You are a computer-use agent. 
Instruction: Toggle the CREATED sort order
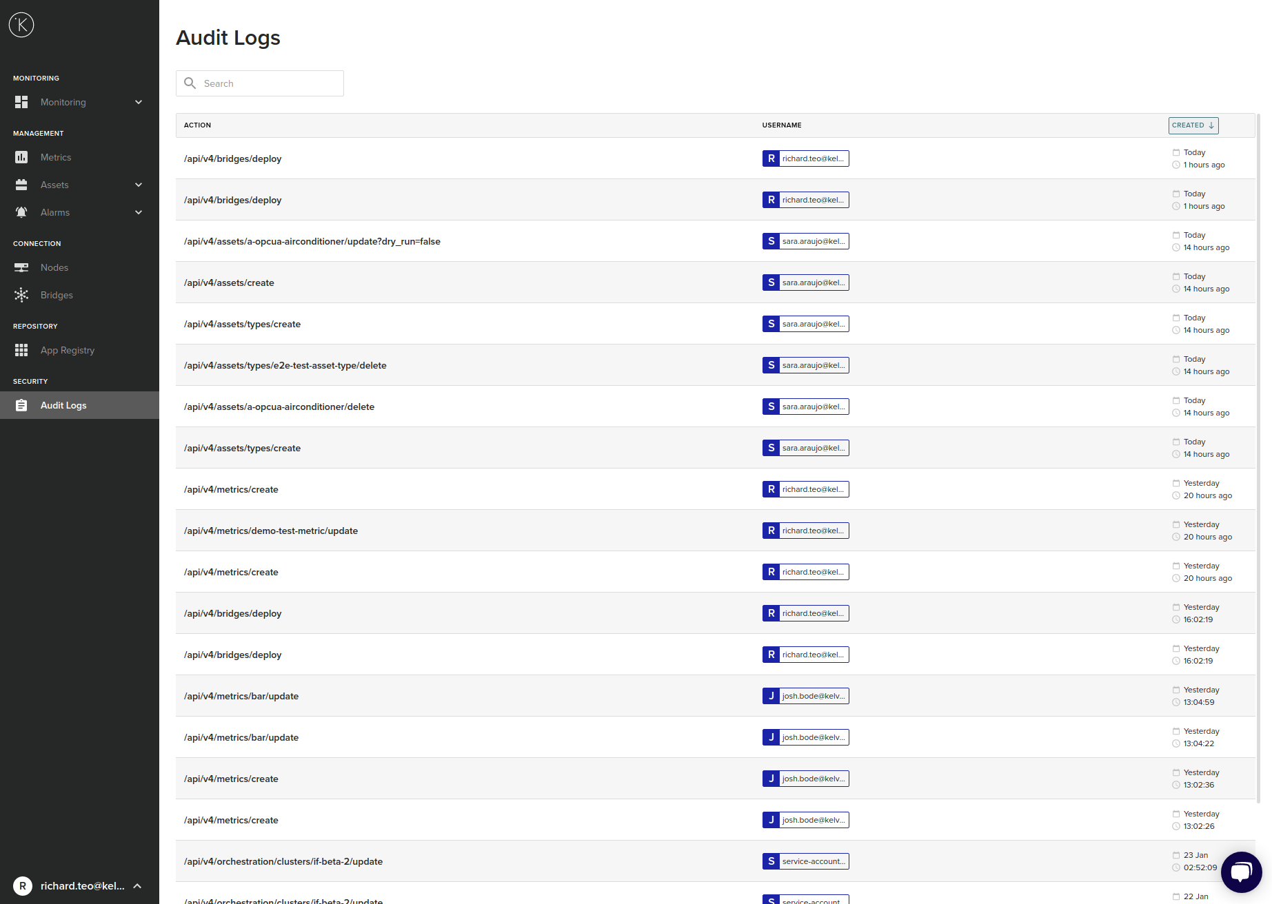[x=1193, y=125]
